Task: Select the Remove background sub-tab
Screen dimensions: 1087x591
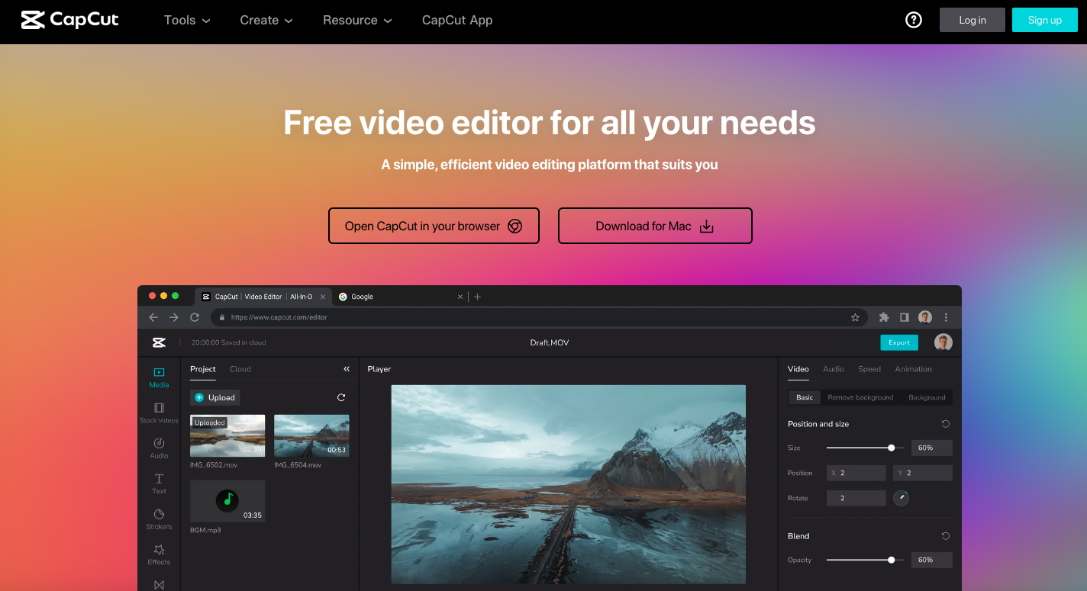Action: coord(860,397)
